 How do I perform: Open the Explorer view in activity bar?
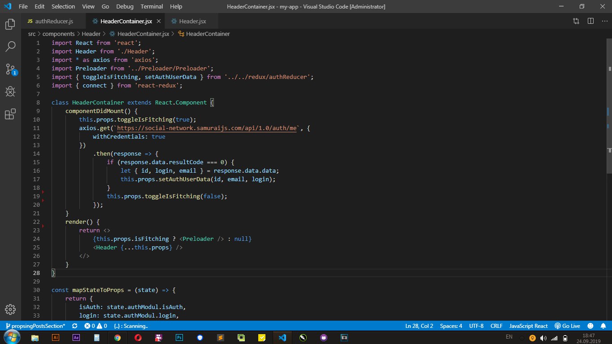[x=10, y=24]
